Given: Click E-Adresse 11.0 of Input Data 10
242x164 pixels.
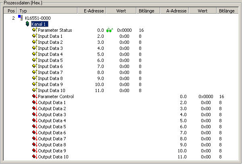Looking at the screenshot, I should (x=99, y=90).
